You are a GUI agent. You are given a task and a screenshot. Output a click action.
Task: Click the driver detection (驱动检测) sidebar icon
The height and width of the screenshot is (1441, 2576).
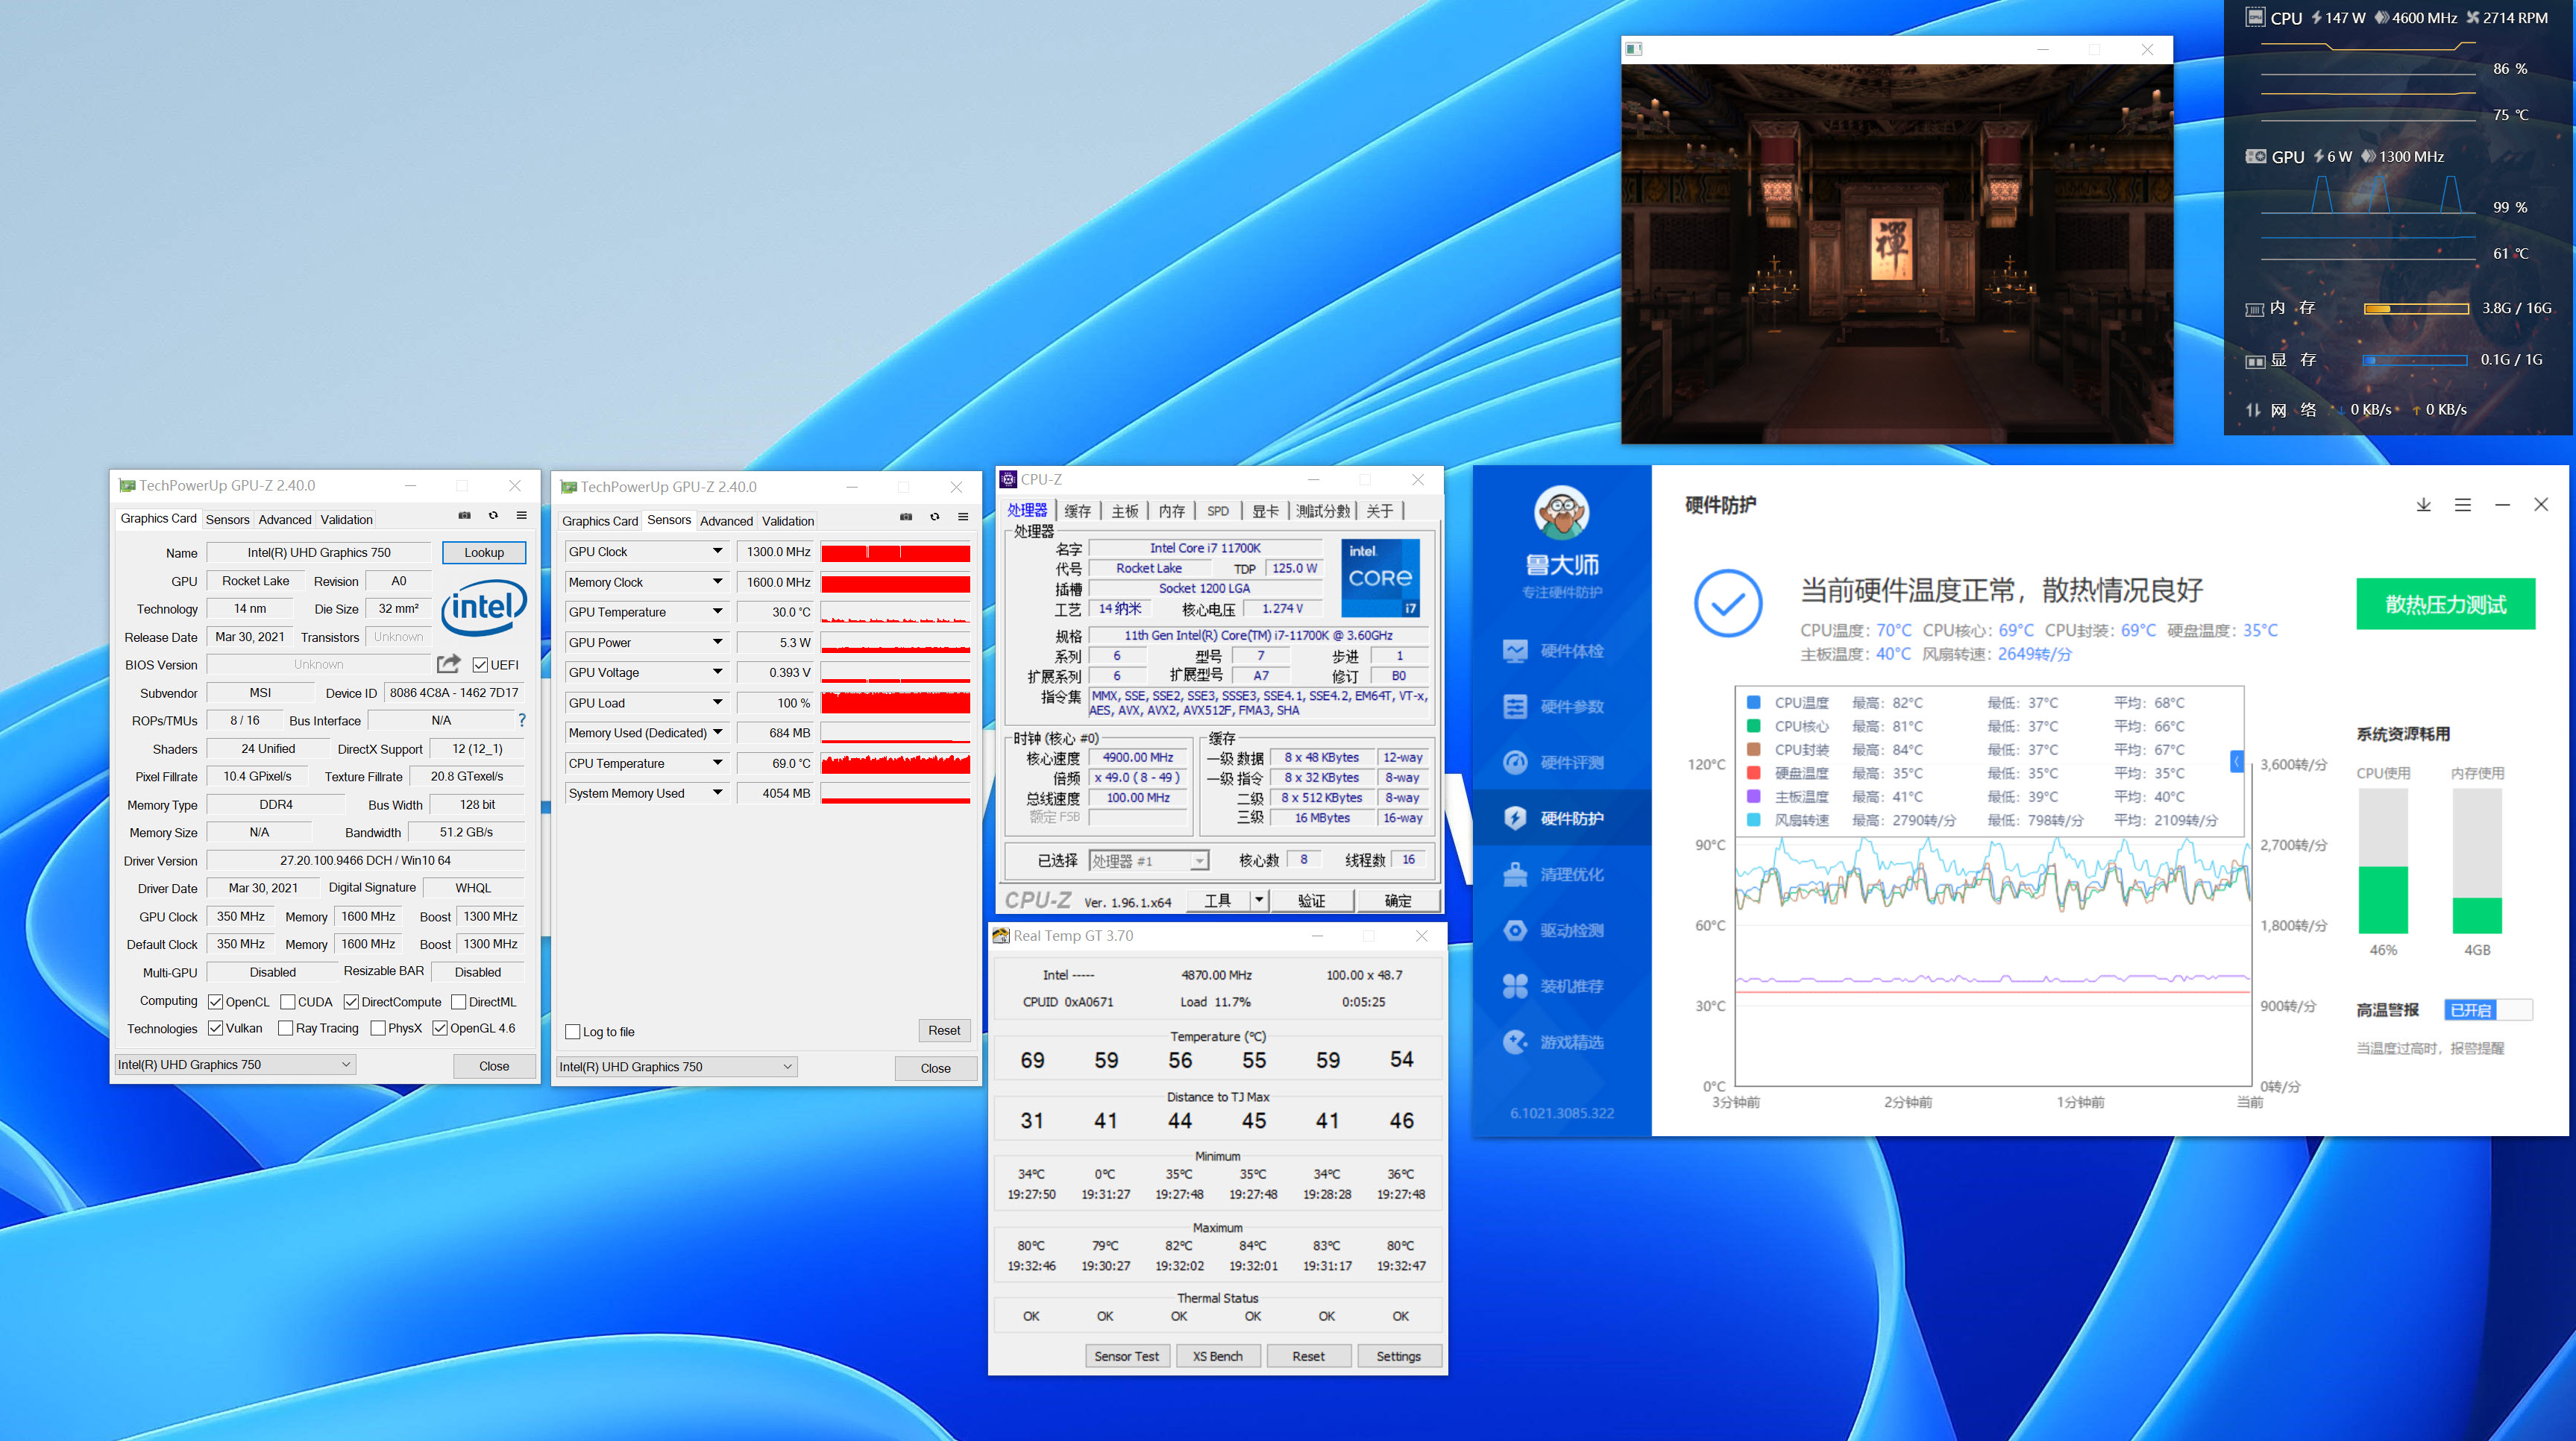1515,930
